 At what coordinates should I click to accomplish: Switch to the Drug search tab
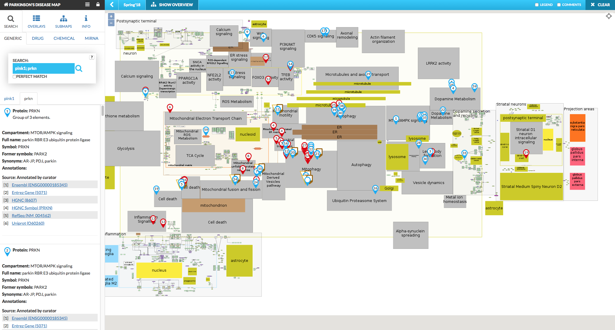(37, 38)
